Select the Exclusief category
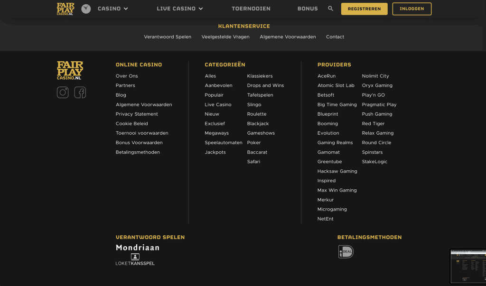 215,124
